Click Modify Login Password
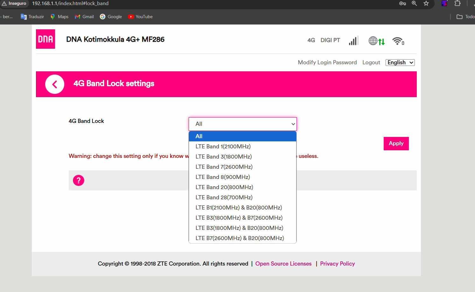Screen dimensions: 475x292 (x=327, y=62)
